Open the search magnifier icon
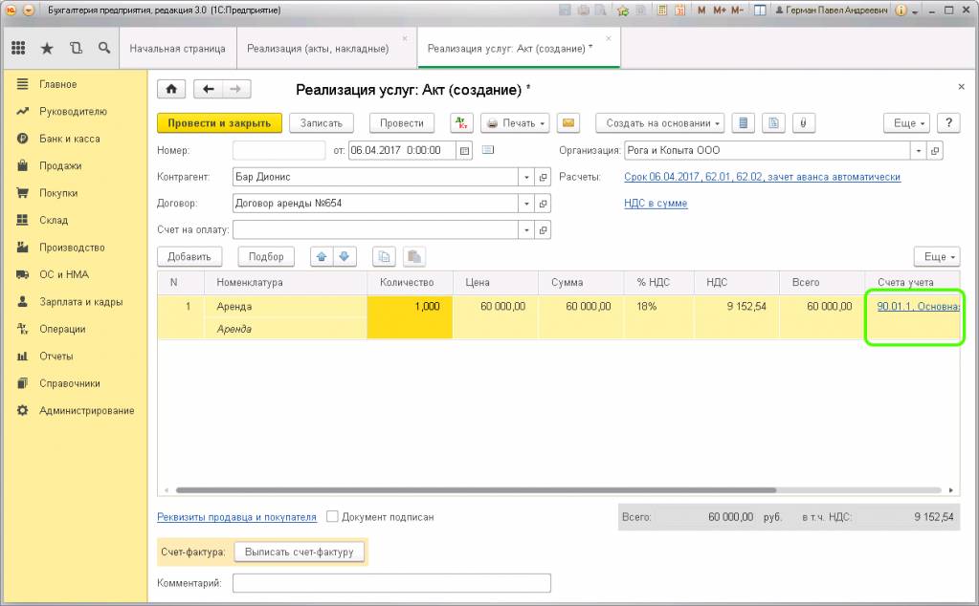The image size is (979, 606). (104, 48)
